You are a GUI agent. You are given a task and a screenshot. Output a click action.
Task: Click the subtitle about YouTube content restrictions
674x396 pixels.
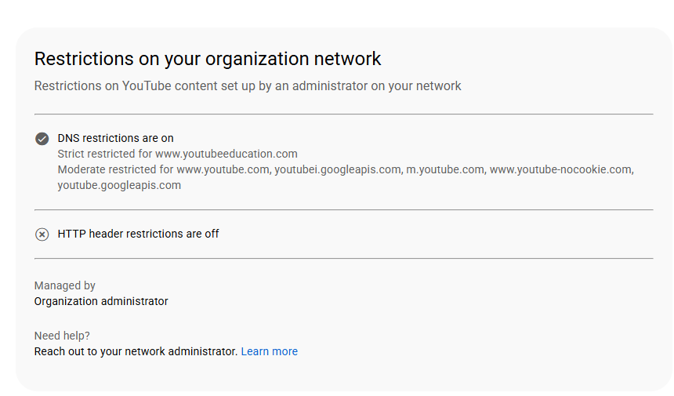(x=248, y=86)
